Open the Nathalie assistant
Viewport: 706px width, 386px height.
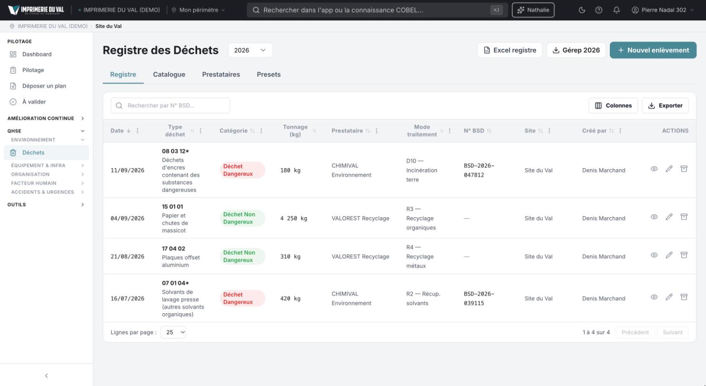coord(533,10)
